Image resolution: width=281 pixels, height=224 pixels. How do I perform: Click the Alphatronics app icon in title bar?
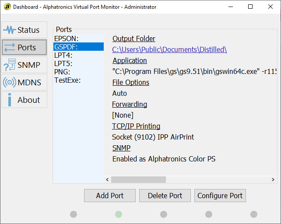tap(7, 7)
